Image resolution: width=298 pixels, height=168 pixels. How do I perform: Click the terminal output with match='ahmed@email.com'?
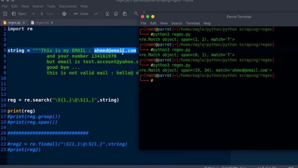[205, 70]
